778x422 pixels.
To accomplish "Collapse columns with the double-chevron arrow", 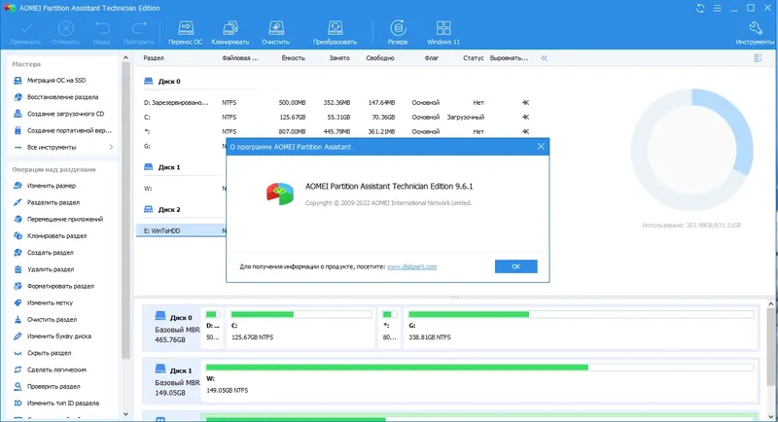I will tap(545, 58).
